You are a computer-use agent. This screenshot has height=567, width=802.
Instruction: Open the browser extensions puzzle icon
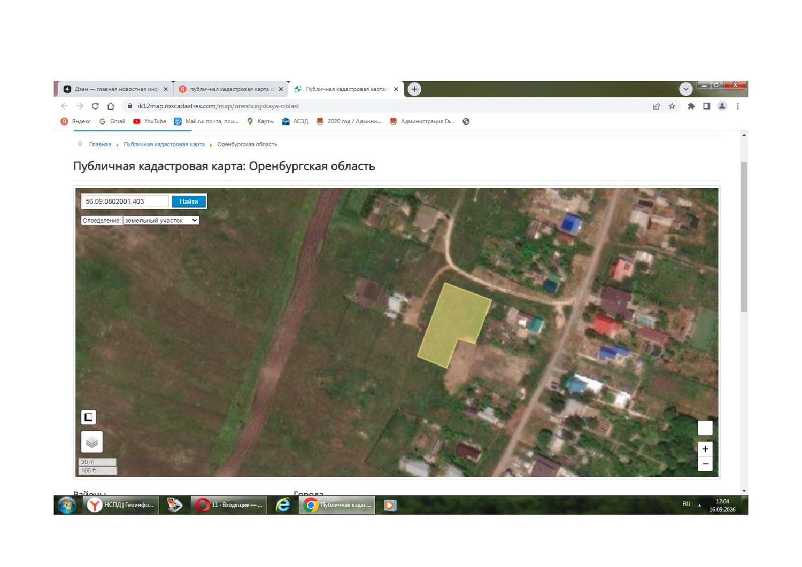click(x=691, y=106)
